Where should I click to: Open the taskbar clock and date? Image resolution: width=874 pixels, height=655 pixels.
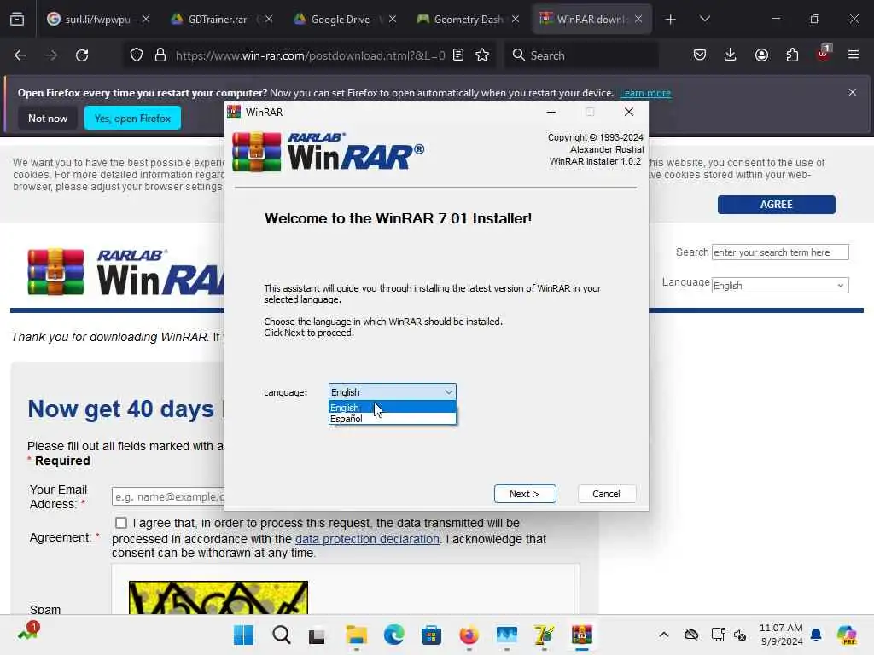(781, 635)
